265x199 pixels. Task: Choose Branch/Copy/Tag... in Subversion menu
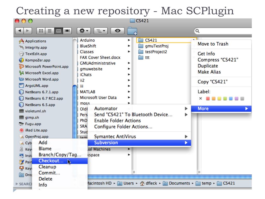pyautogui.click(x=60, y=155)
